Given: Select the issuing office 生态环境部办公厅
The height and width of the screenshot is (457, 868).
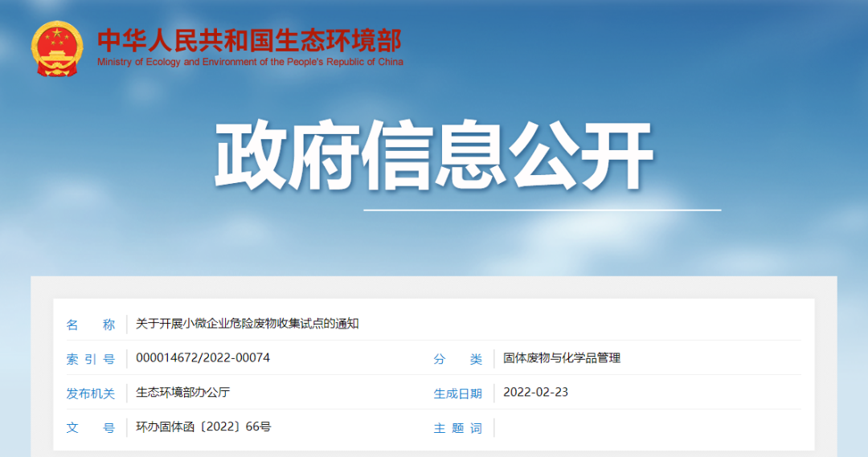Looking at the screenshot, I should pos(182,392).
